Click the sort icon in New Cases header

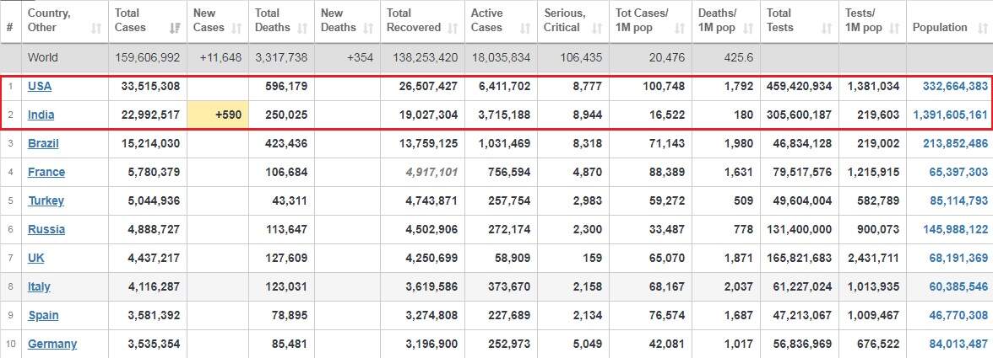239,28
